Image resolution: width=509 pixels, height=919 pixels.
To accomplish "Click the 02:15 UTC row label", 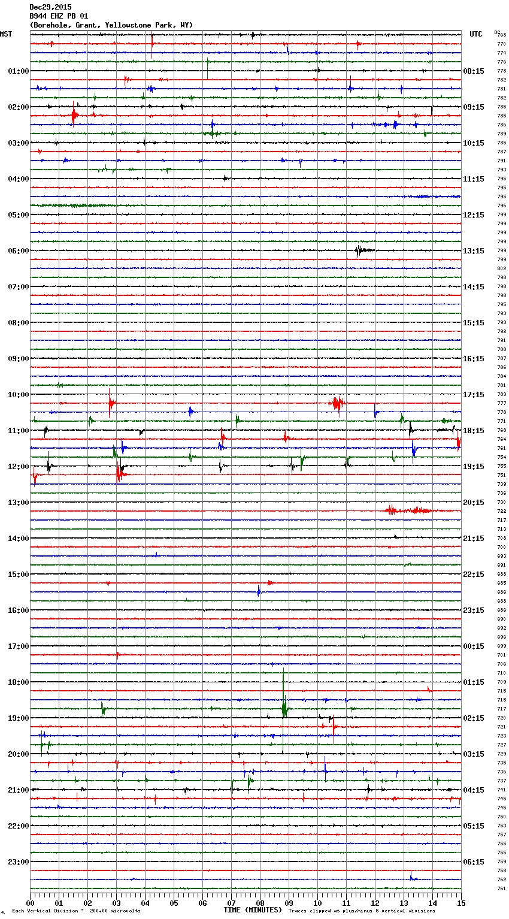I will [x=474, y=718].
